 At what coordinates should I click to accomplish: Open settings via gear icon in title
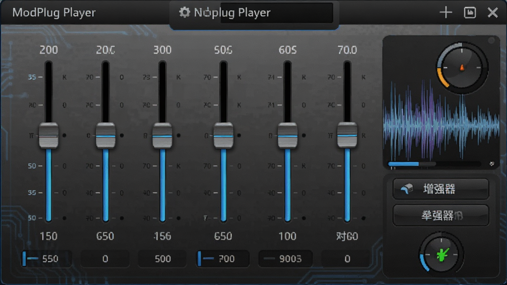184,12
